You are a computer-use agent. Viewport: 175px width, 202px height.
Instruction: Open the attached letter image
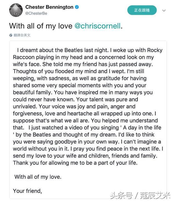click(88, 120)
